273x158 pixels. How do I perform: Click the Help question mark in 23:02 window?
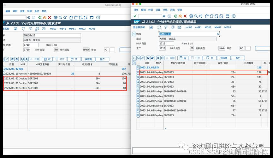[234, 16]
